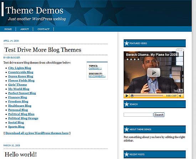Click the April 14, 2008 post date
Image resolution: width=196 pixels, height=159 pixels.
coord(11,41)
